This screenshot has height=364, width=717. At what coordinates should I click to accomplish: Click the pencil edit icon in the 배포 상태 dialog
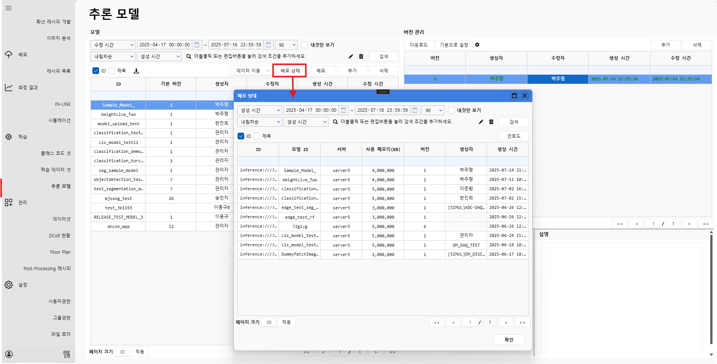[x=481, y=122]
